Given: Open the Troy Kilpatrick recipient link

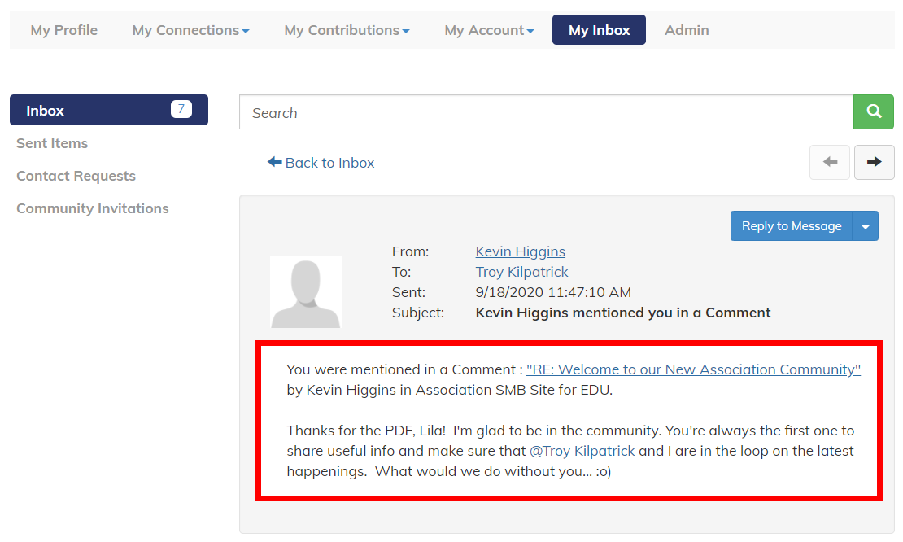Looking at the screenshot, I should coord(521,272).
